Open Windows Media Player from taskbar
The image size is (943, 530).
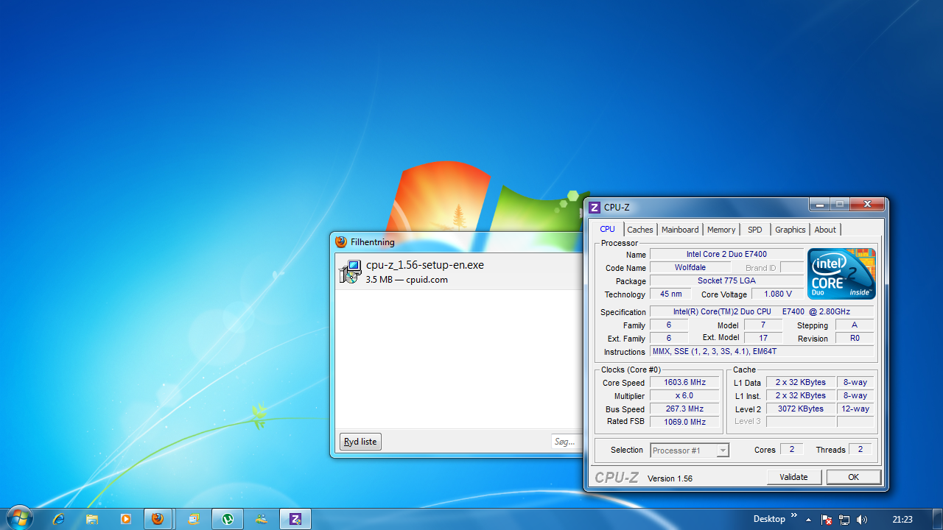click(125, 519)
